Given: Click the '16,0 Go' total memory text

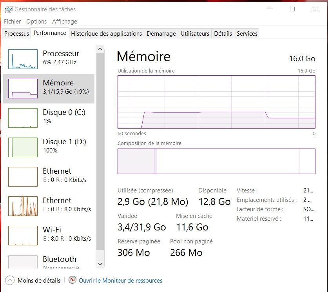Looking at the screenshot, I should point(302,58).
